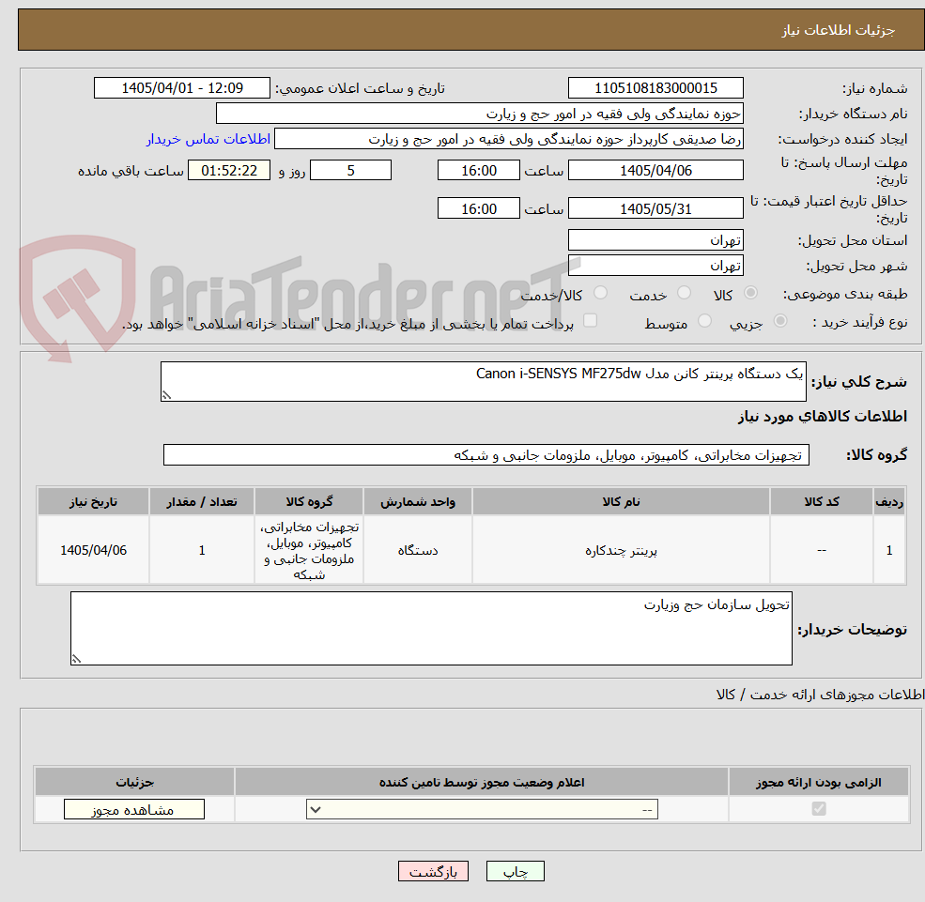
Task: Open the license status dropdown
Action: point(482,809)
